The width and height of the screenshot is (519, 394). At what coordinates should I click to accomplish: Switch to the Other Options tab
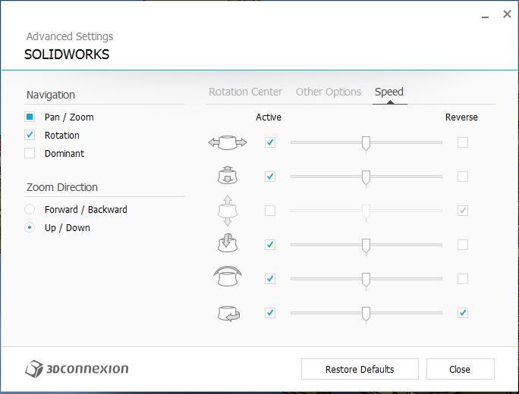pos(329,92)
